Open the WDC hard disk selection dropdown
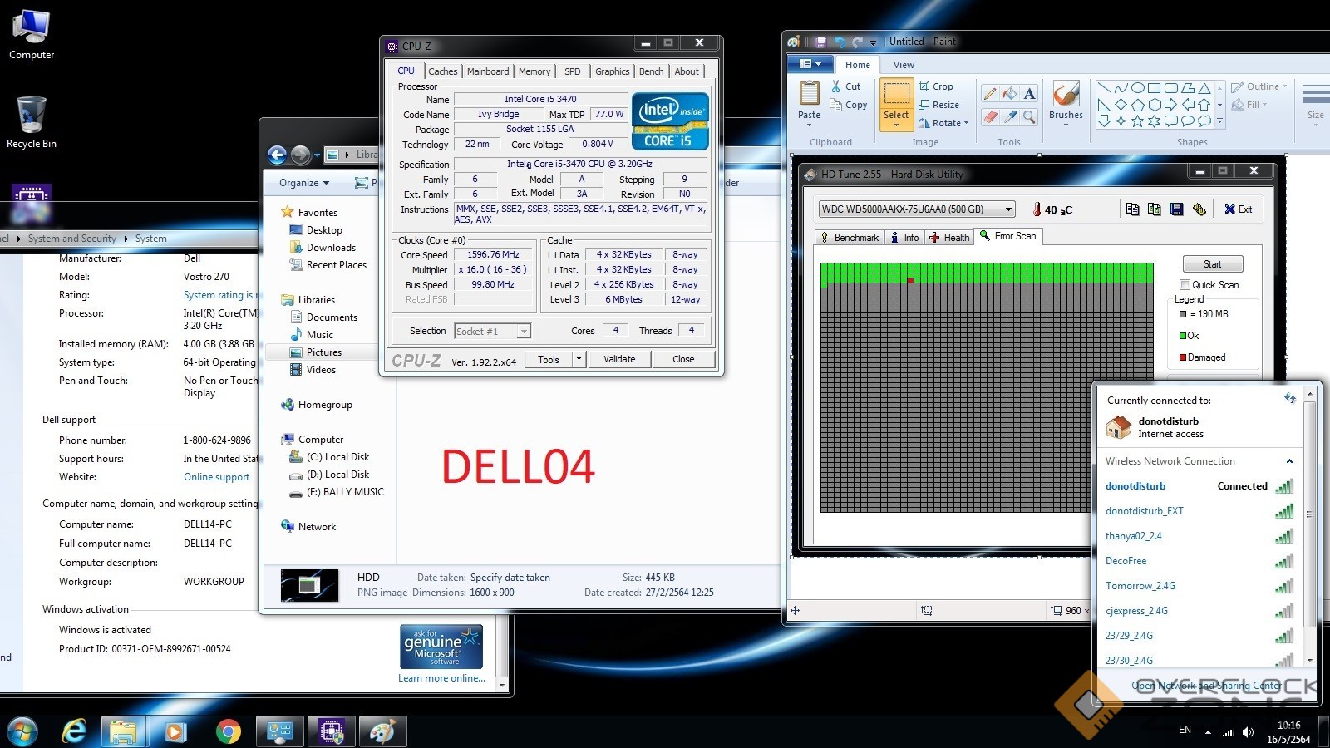 [1008, 209]
